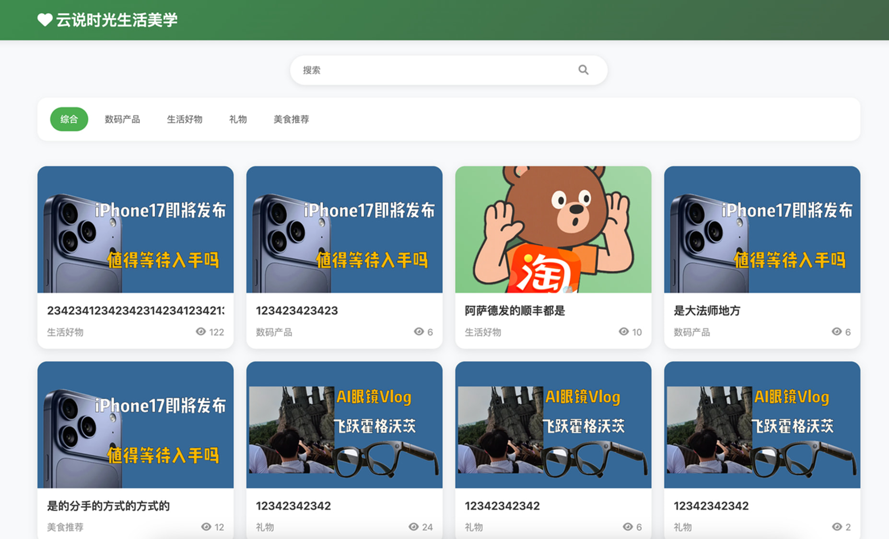Click the eye icon showing 2 views

pyautogui.click(x=837, y=527)
